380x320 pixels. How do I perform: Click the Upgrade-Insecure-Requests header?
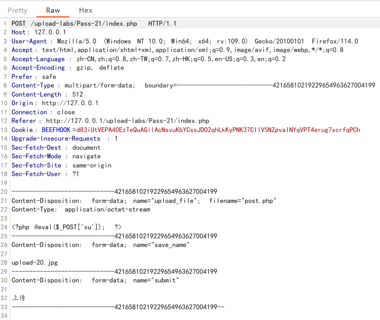[64, 139]
